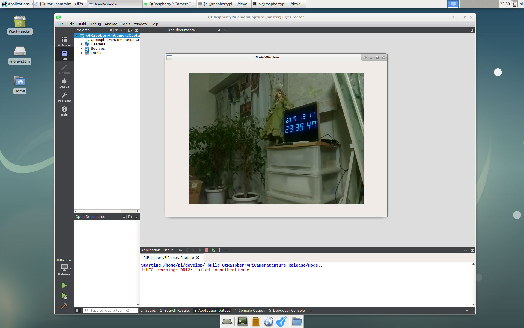Screen dimensions: 524x328
Task: Open the Analyze menu
Action: 111,24
